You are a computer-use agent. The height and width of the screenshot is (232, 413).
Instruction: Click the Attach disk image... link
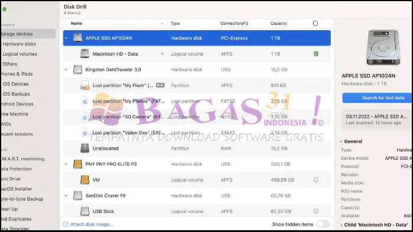[x=92, y=224]
